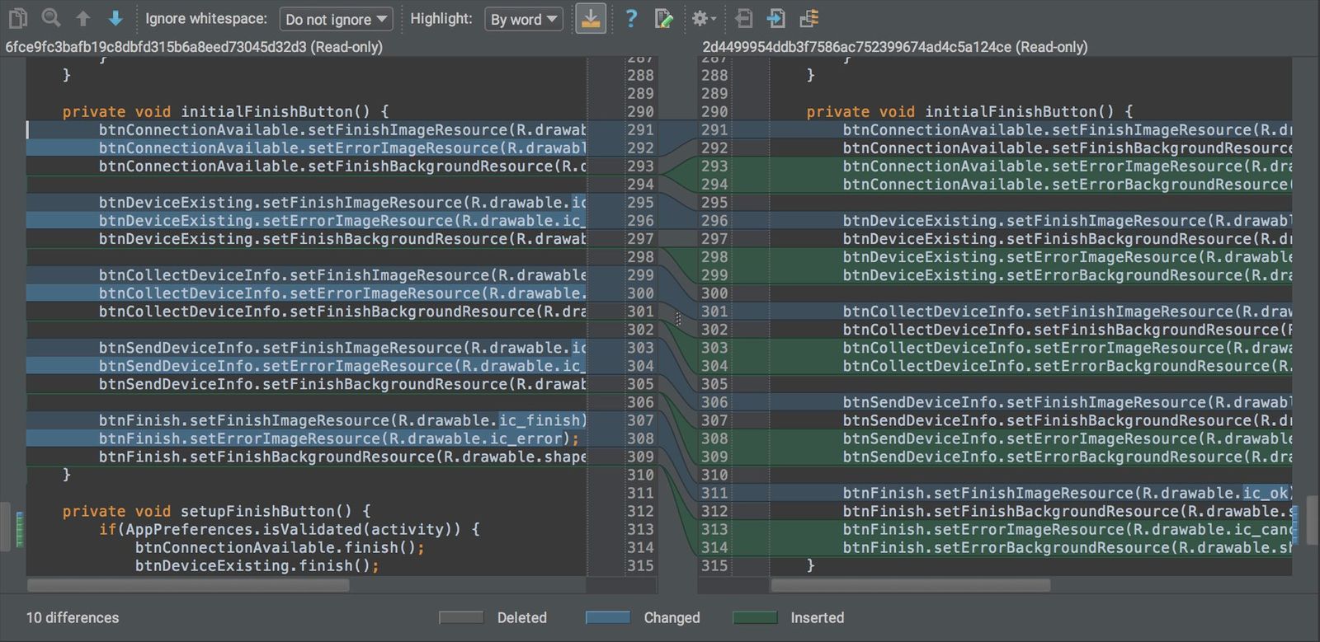Click the '10 differences' status text
Image resolution: width=1320 pixels, height=642 pixels.
coord(73,617)
